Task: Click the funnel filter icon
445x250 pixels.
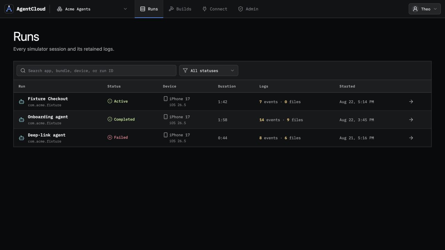Action: pyautogui.click(x=185, y=70)
